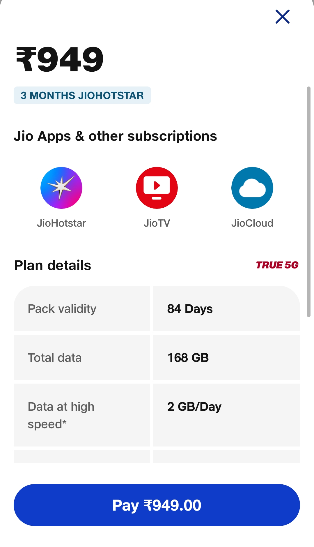
Task: Tap the Total data label cell
Action: (82, 358)
